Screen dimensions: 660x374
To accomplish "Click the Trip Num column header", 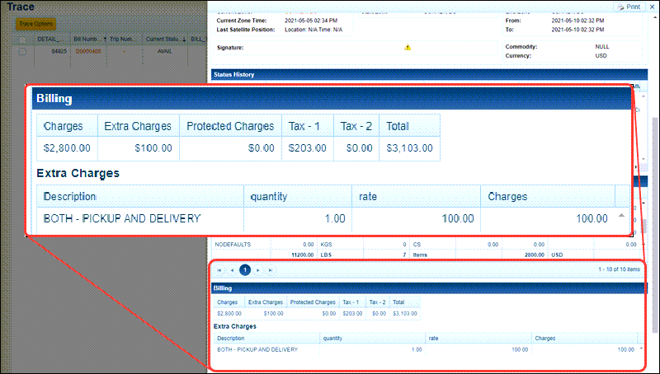I will point(122,39).
